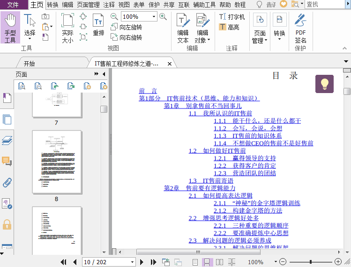Click the zoom slider handle
Viewport: 351px width, 267px height.
(x=311, y=262)
